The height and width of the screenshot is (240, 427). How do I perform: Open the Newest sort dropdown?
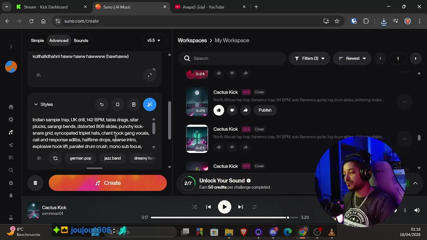pos(352,58)
